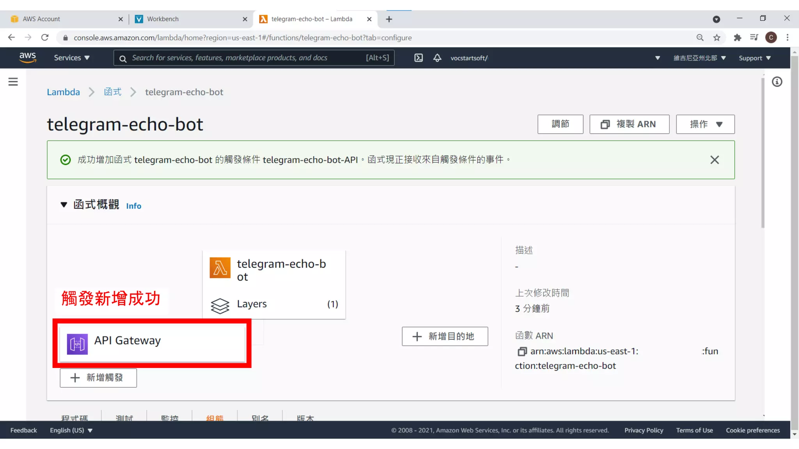Bookmark this page with star icon
This screenshot has height=449, width=799.
717,38
